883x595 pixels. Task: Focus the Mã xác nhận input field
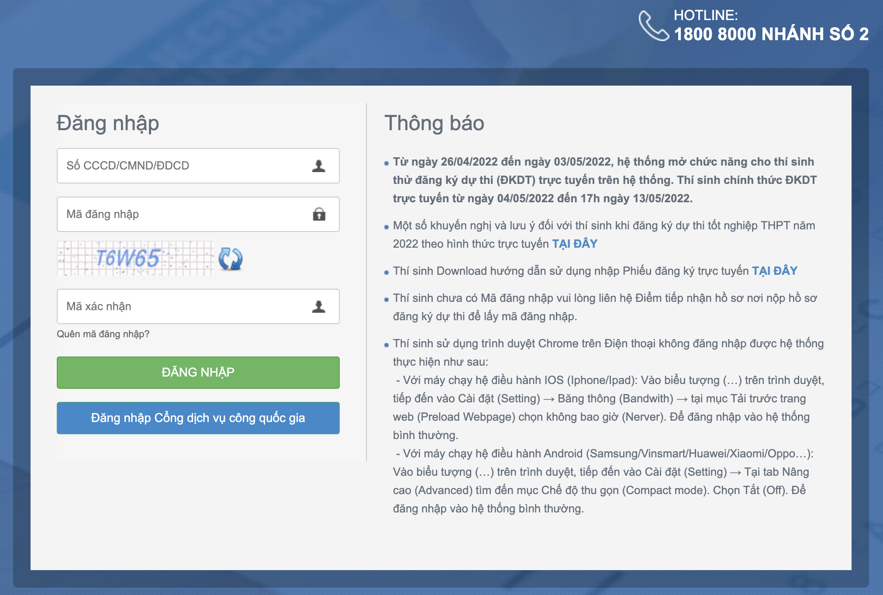coord(183,306)
